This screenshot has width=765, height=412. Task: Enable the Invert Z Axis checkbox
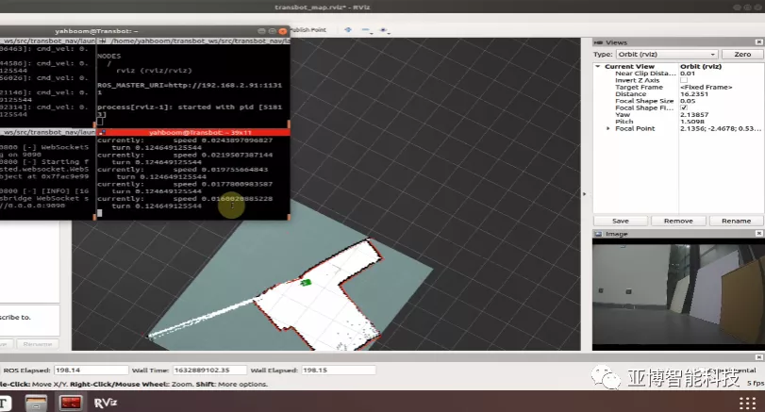pos(684,80)
